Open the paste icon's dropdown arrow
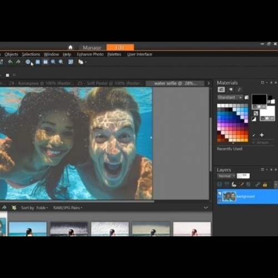The width and height of the screenshot is (278, 278). click(86, 62)
